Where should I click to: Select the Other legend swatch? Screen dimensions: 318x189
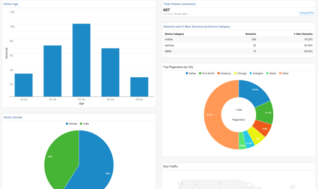[x=280, y=73]
